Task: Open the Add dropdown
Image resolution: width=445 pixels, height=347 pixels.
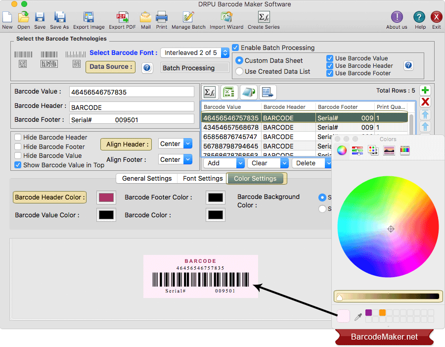Action: [223, 163]
